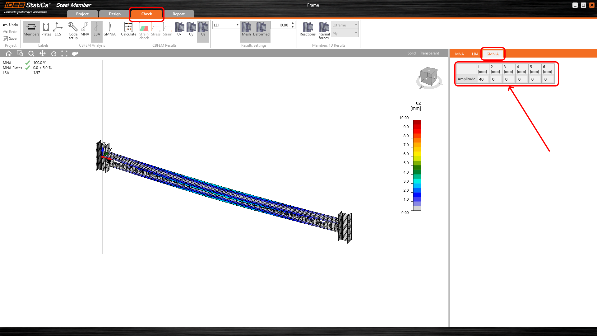Viewport: 597px width, 336px height.
Task: Expand the Extreme dropdown
Action: pyautogui.click(x=345, y=25)
